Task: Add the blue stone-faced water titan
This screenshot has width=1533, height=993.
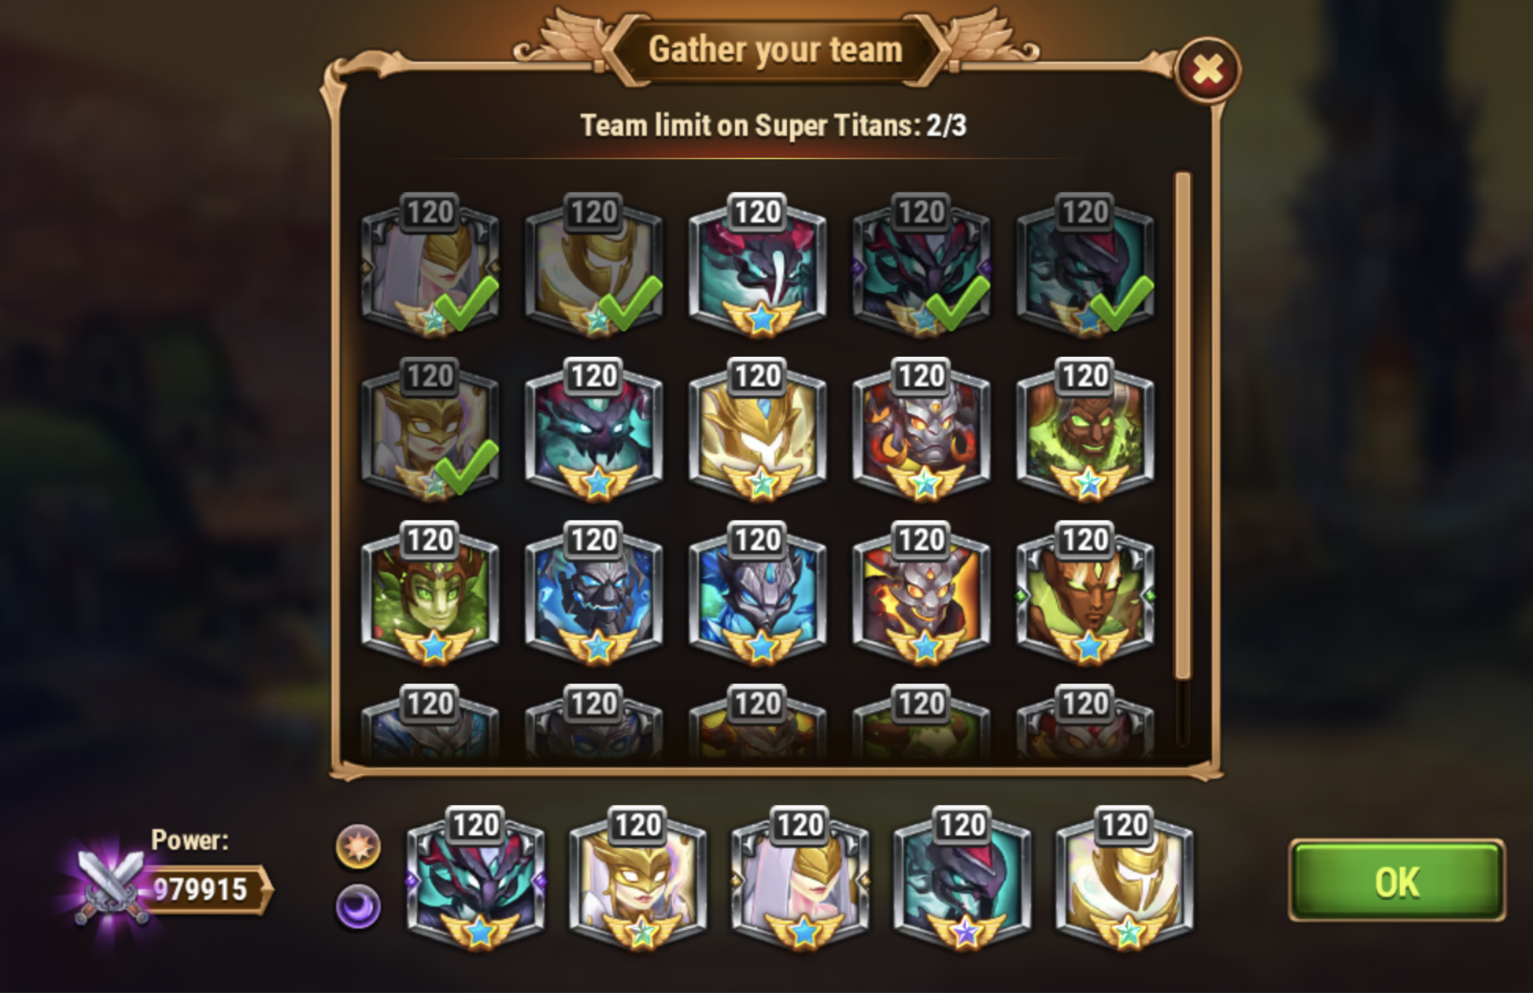Action: pos(593,593)
